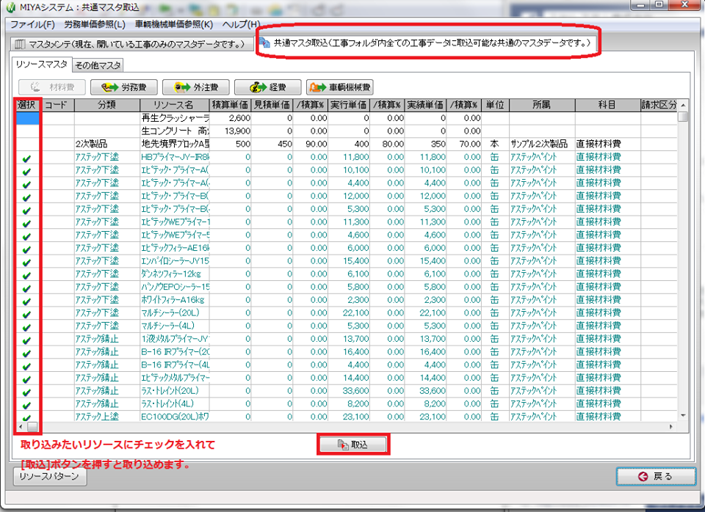Click エピテックフィラーAE16 resource name
Image resolution: width=705 pixels, height=512 pixels.
175,248
